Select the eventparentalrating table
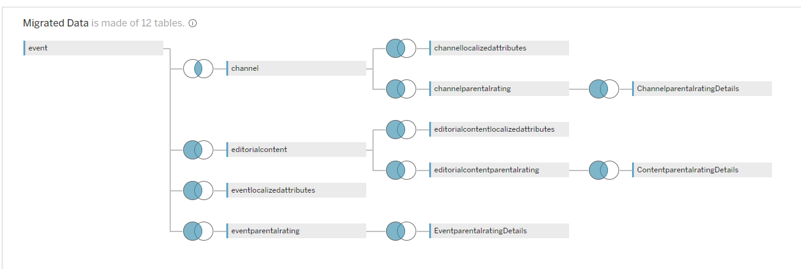Screen dimensions: 801x269 (296, 231)
